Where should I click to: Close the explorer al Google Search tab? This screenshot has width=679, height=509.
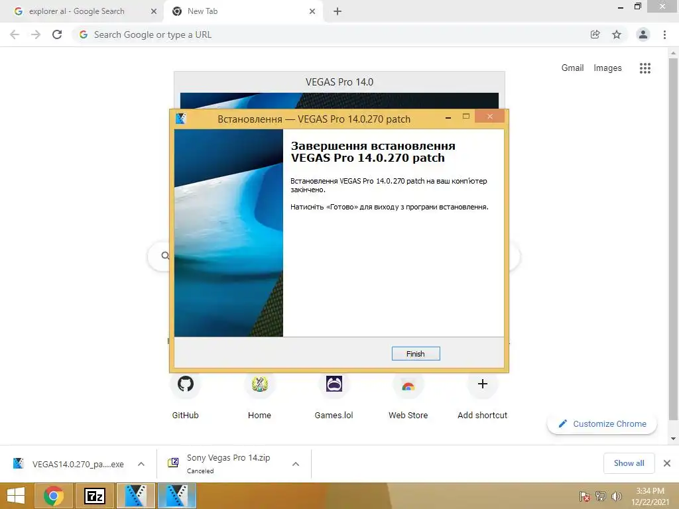[154, 12]
